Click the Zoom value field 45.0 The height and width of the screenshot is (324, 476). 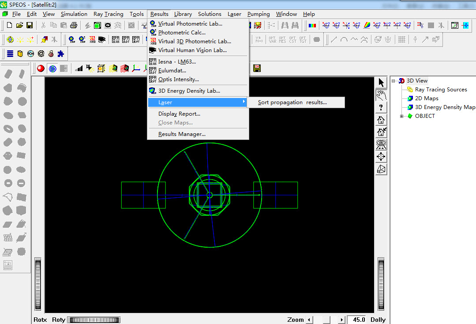point(357,320)
